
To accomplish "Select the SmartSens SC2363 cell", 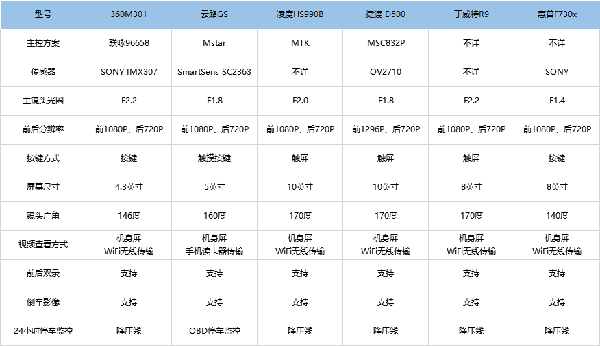I will click(214, 72).
